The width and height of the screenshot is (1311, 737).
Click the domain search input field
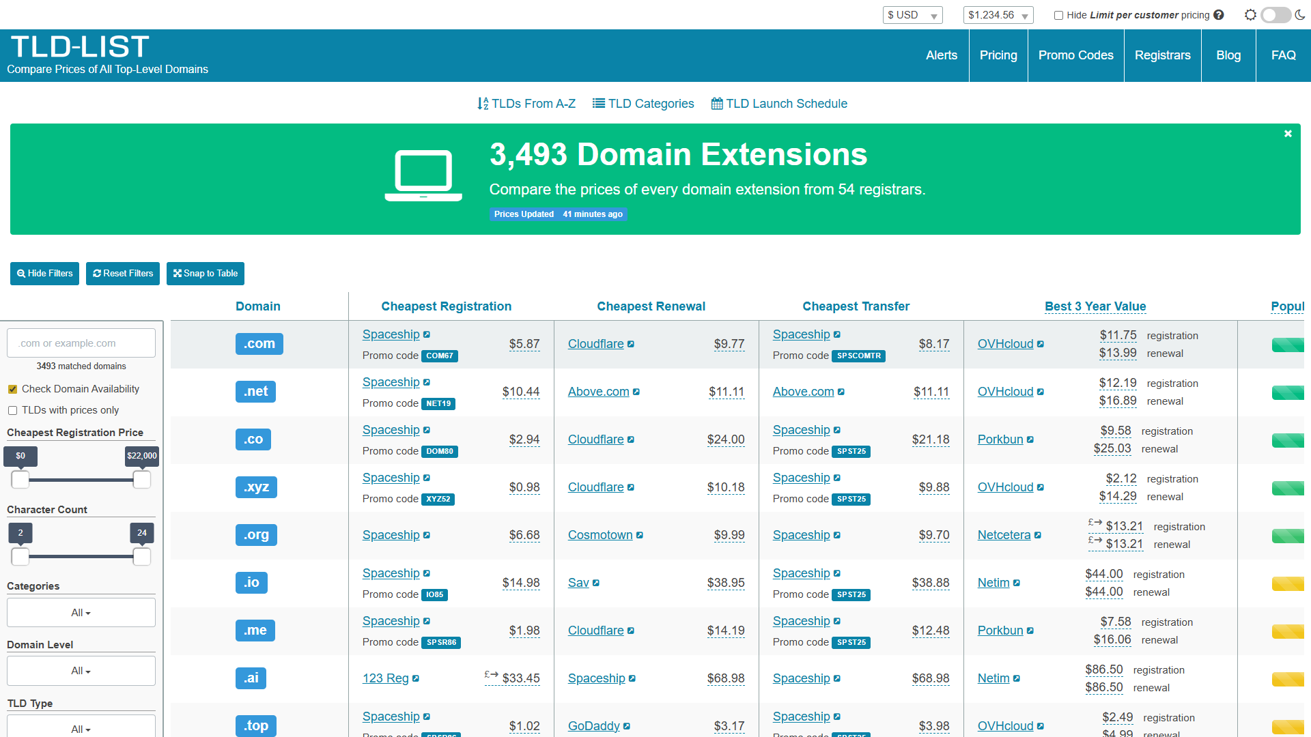coord(81,343)
